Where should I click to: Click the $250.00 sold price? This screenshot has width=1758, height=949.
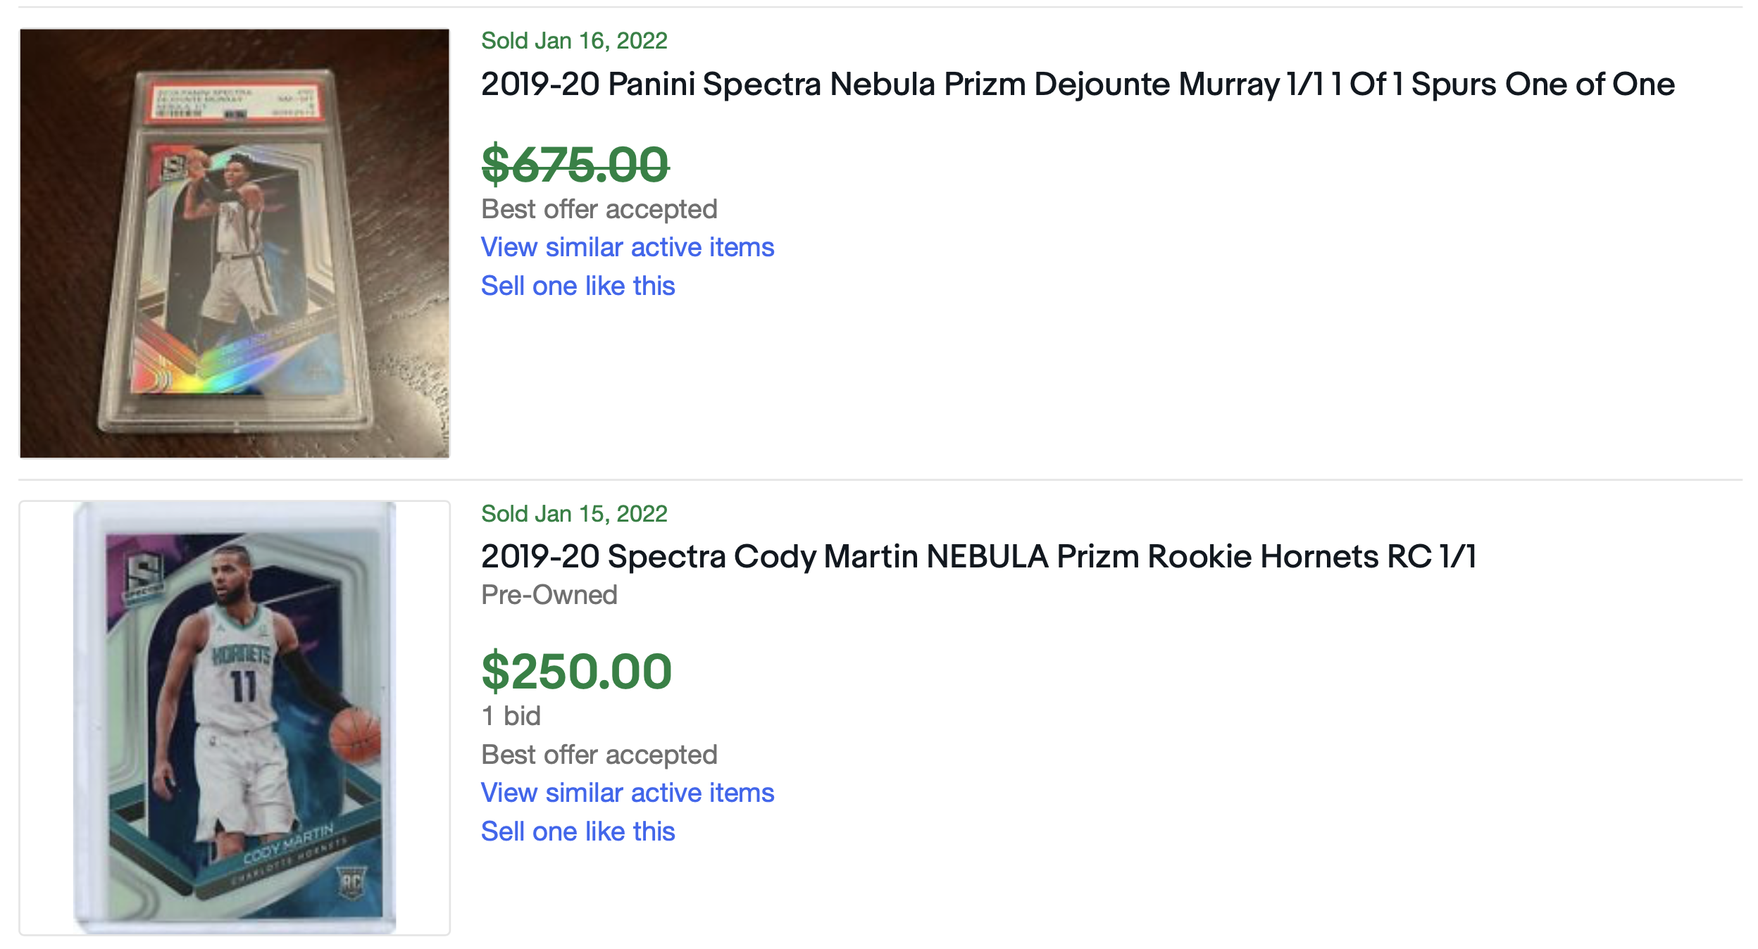click(x=576, y=672)
